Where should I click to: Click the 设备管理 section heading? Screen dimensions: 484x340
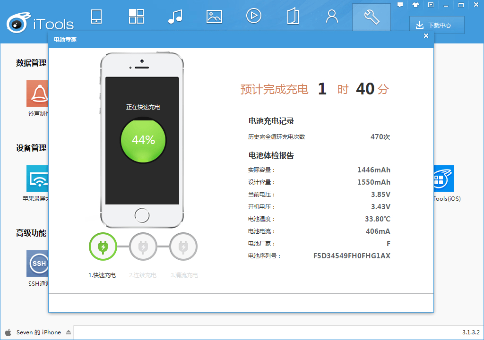[31, 148]
